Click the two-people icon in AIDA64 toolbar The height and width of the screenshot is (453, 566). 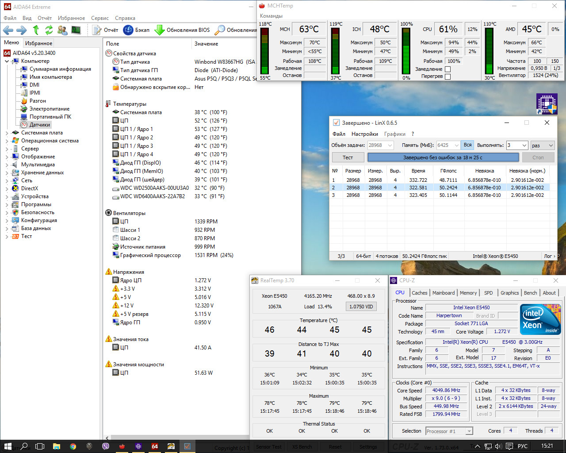coord(63,30)
